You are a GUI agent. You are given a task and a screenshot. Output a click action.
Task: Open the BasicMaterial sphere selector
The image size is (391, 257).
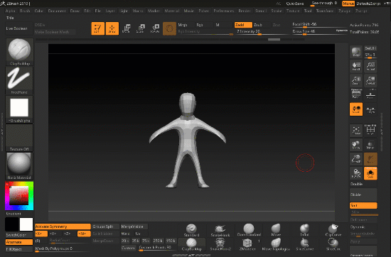[x=19, y=166]
